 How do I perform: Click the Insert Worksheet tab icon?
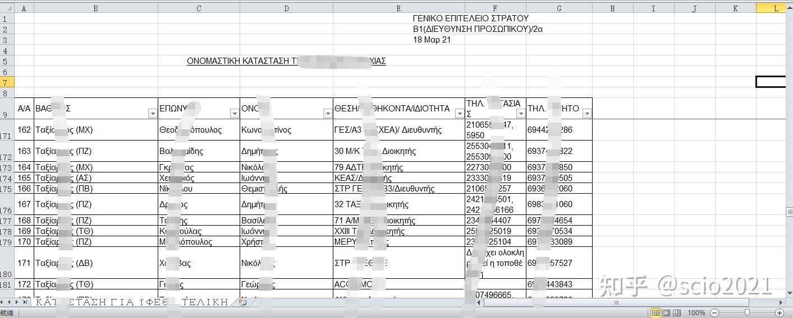242,302
